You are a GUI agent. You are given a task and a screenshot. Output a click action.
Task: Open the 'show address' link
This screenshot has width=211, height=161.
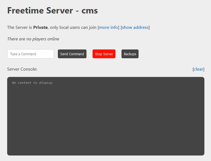tap(135, 27)
